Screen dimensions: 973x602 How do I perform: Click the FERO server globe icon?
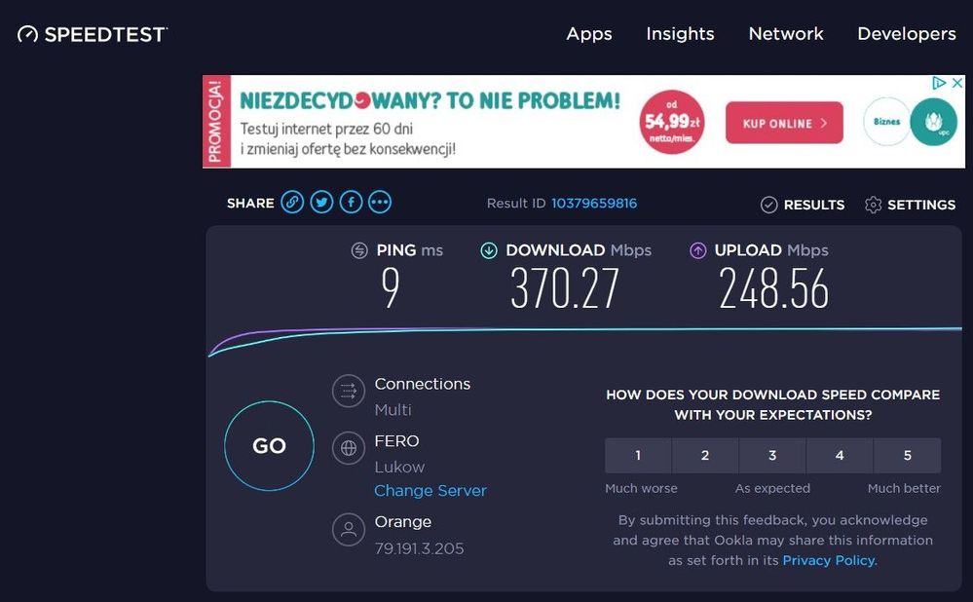pyautogui.click(x=348, y=449)
